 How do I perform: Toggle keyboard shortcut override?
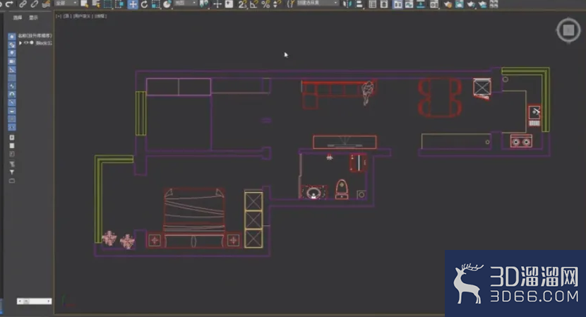pyautogui.click(x=229, y=4)
